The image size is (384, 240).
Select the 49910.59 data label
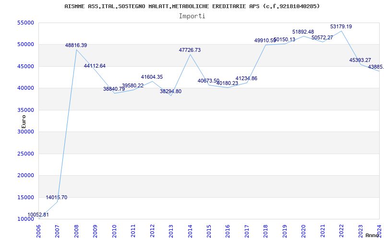coord(265,40)
